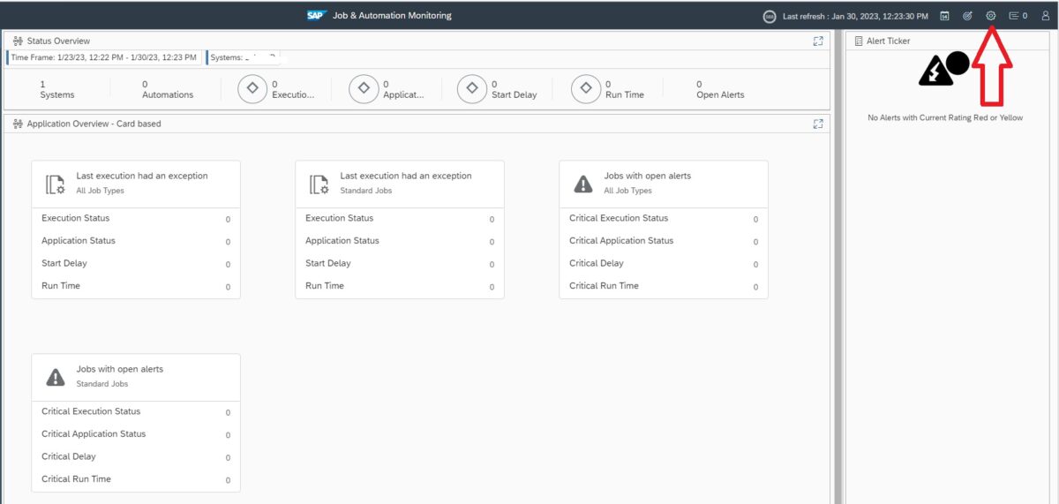Image resolution: width=1059 pixels, height=504 pixels.
Task: Click Application Status row in All Job Types exception card
Action: point(136,241)
